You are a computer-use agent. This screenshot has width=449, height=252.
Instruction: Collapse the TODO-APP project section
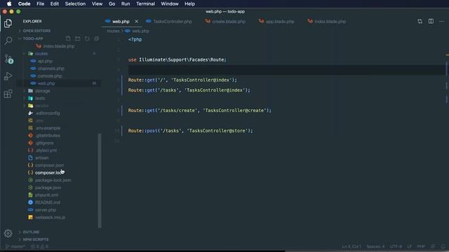33,38
